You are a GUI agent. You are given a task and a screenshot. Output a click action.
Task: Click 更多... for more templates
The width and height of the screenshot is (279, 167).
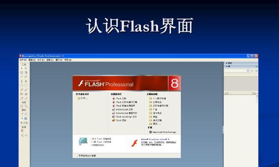(x=155, y=124)
